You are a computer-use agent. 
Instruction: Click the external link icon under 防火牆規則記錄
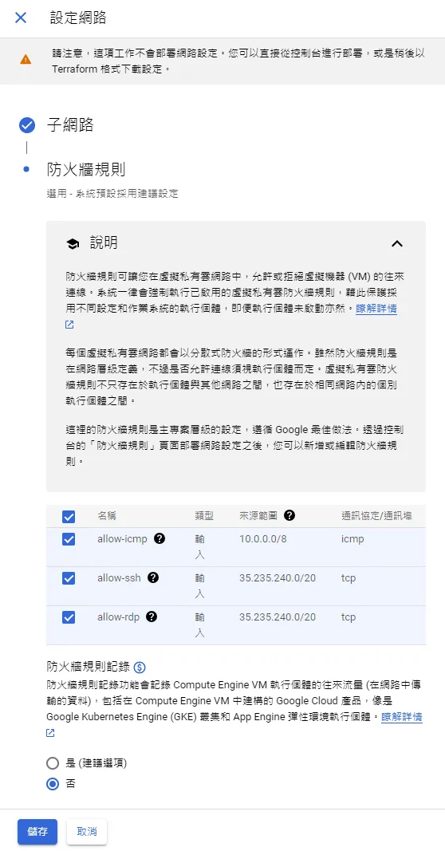pos(50,733)
